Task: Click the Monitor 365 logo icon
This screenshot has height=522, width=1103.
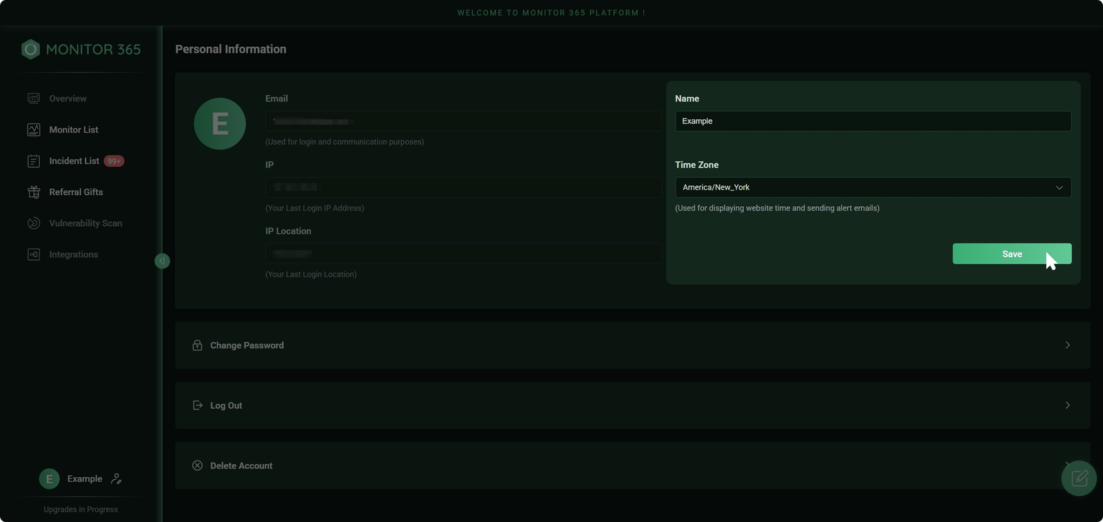Action: point(30,50)
